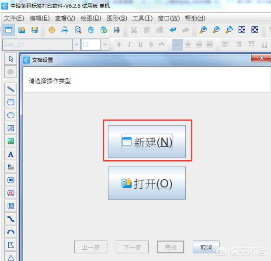271x261 pixels.
Task: Click the undo arrow icon
Action: (173, 30)
